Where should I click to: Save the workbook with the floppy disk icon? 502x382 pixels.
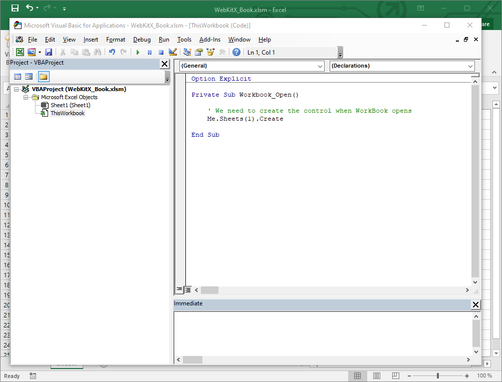pos(49,52)
